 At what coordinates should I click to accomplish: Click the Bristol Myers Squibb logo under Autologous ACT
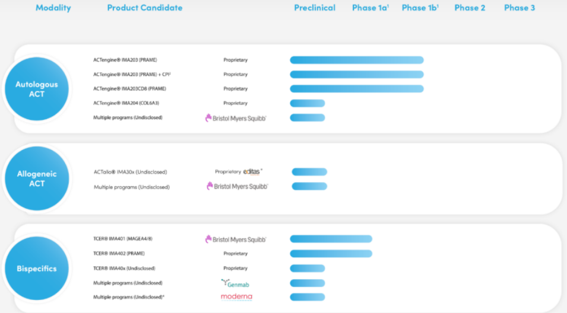click(236, 118)
